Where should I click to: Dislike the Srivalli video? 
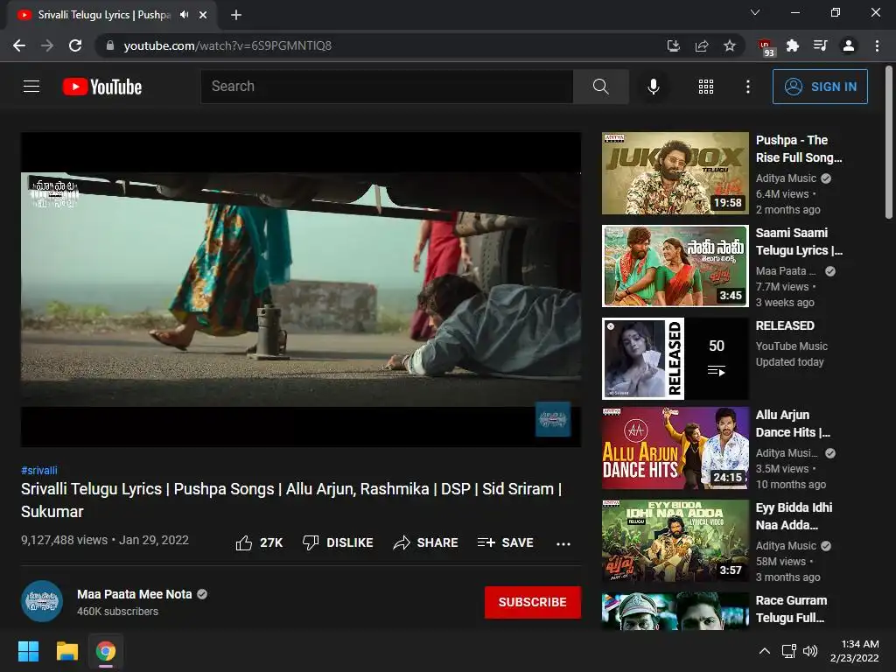tap(338, 542)
